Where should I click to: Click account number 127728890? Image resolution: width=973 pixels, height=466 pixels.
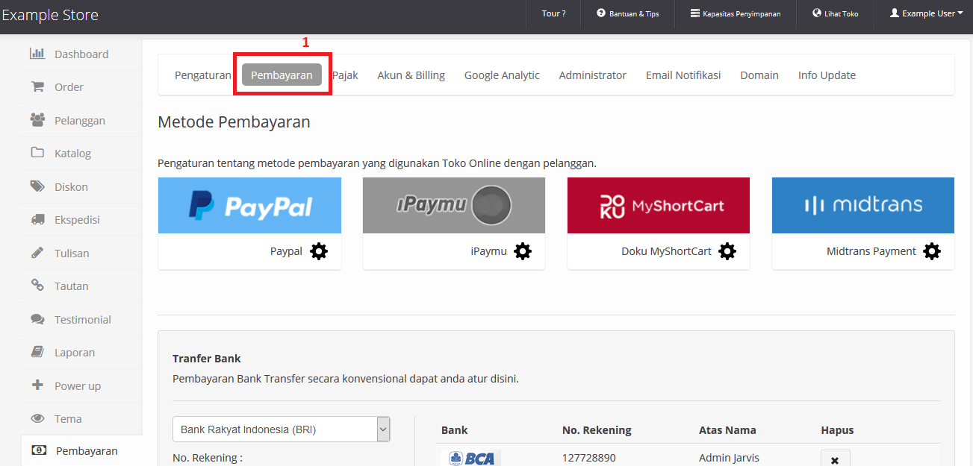[x=589, y=458]
